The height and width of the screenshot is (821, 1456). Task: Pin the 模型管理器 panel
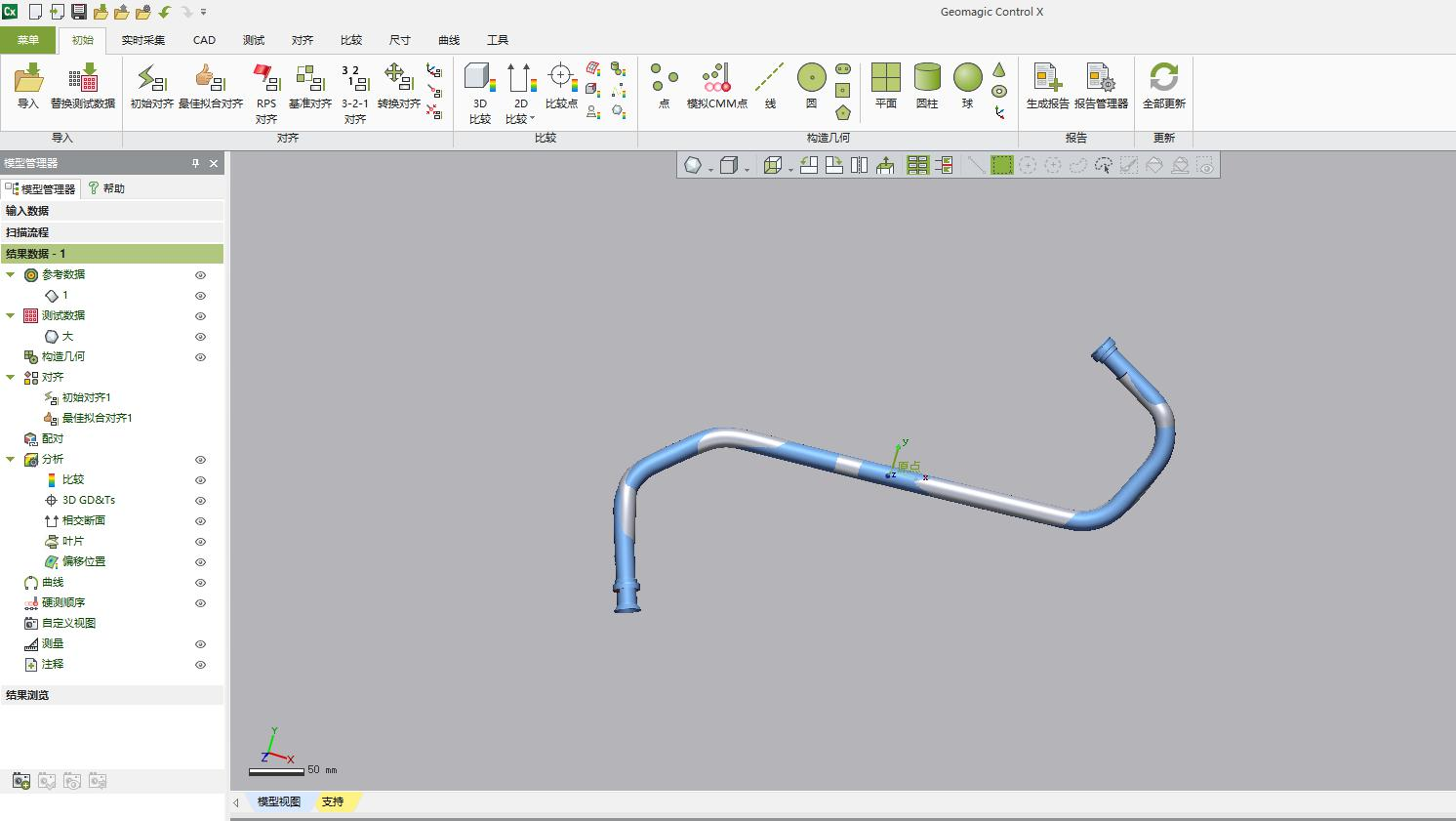click(195, 163)
